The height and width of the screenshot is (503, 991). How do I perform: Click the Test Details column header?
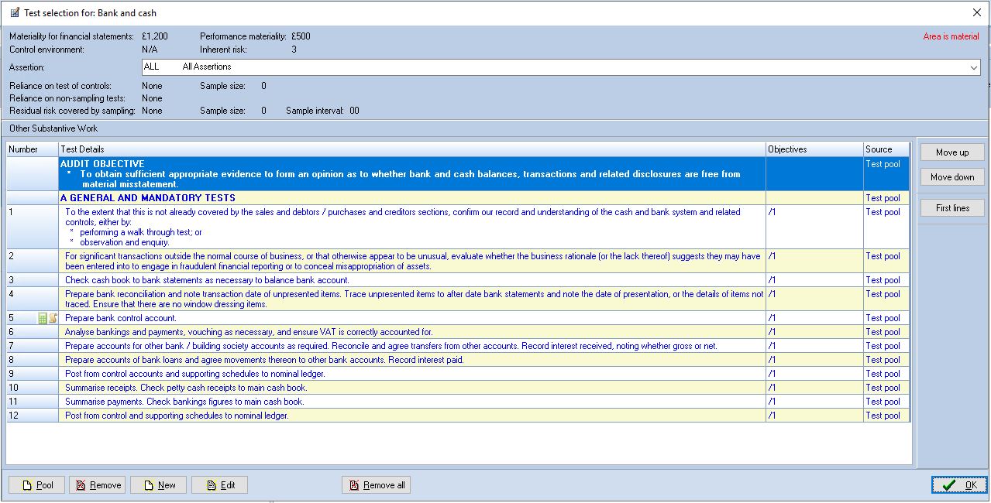[411, 149]
